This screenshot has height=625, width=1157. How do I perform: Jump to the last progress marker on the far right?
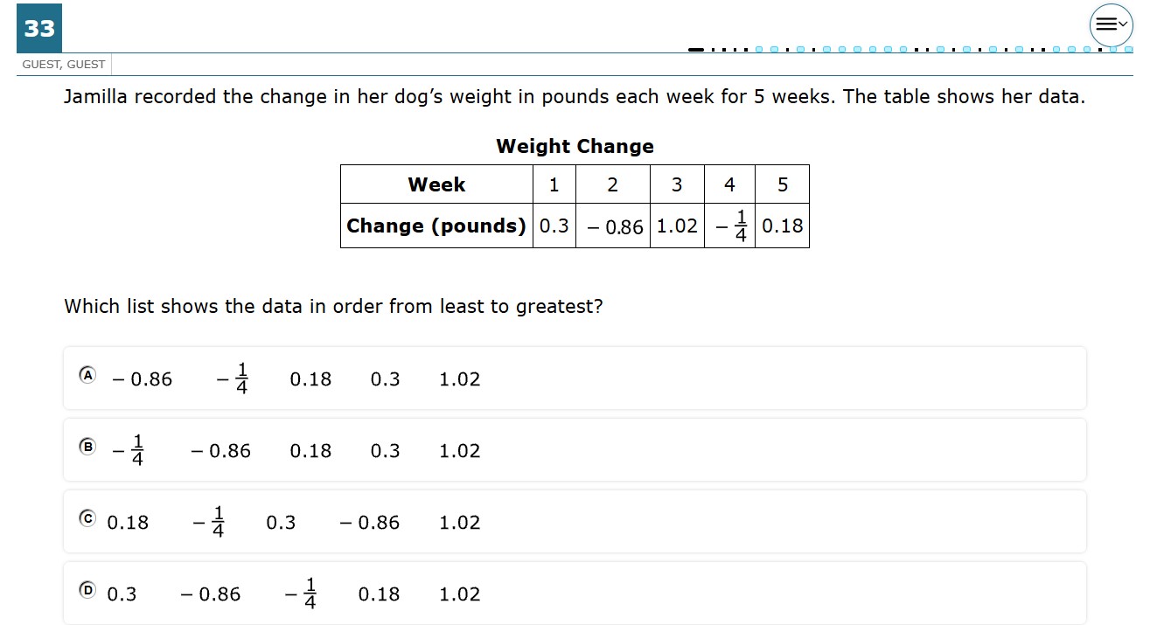pyautogui.click(x=1128, y=50)
